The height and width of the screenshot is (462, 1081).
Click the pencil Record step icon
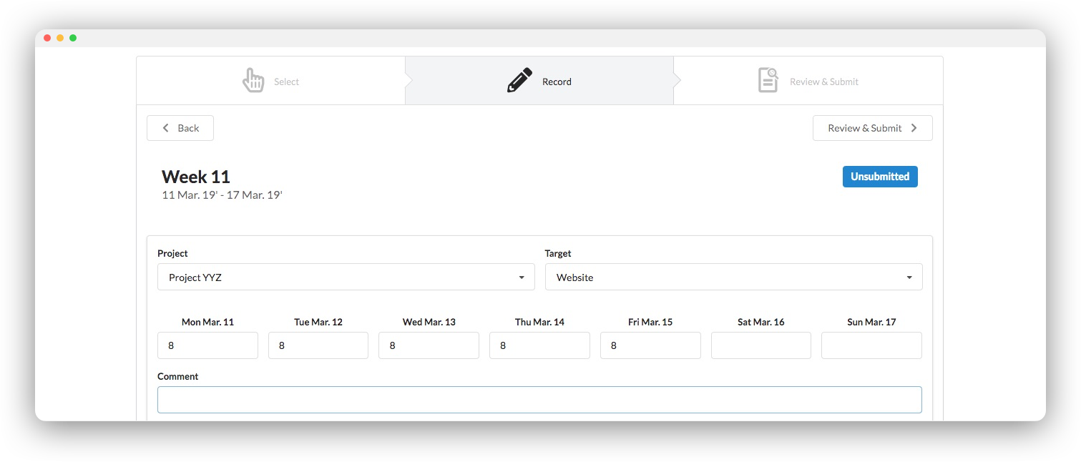click(520, 81)
